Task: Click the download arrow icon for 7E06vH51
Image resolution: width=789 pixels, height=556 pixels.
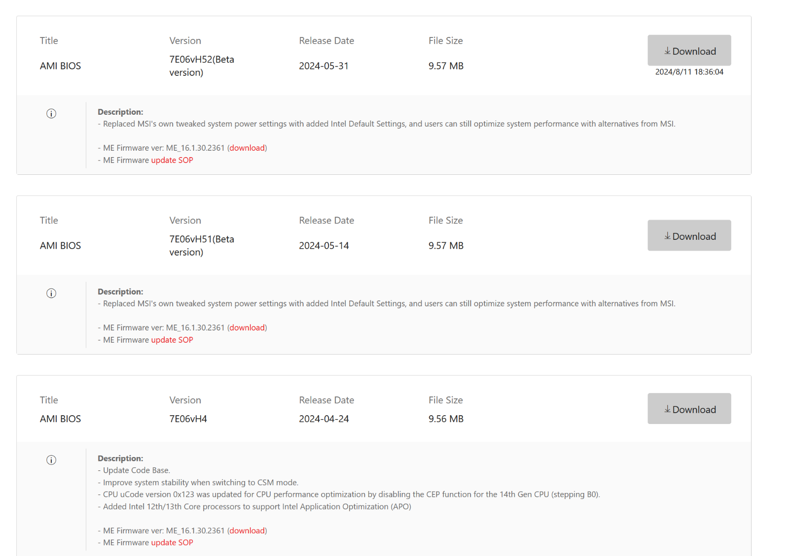Action: coord(667,236)
